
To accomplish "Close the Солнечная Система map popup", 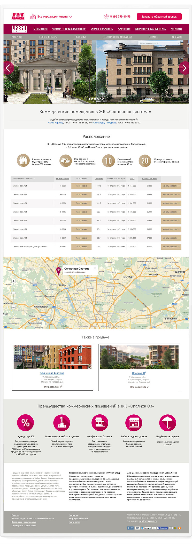I will click(95, 268).
